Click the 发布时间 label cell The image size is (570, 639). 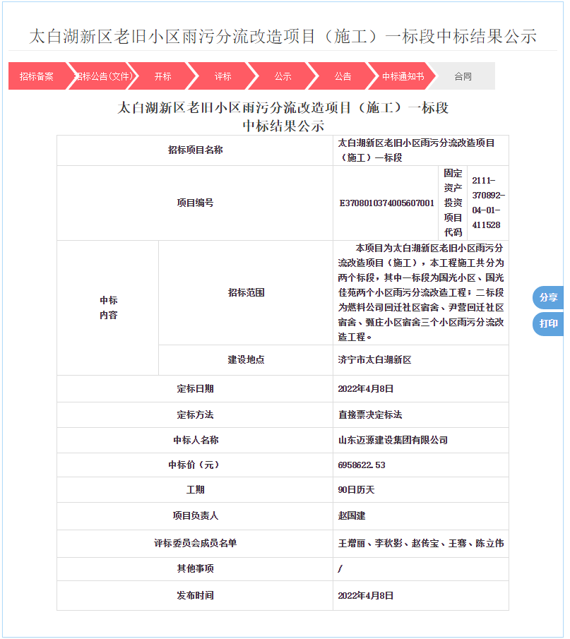(x=196, y=595)
